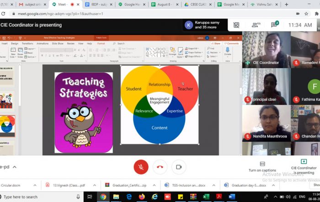Select the principal cbse video tile

[266, 87]
